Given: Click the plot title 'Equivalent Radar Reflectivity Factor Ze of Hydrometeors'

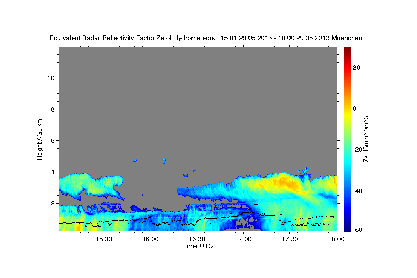Looking at the screenshot, I should click(x=132, y=38).
